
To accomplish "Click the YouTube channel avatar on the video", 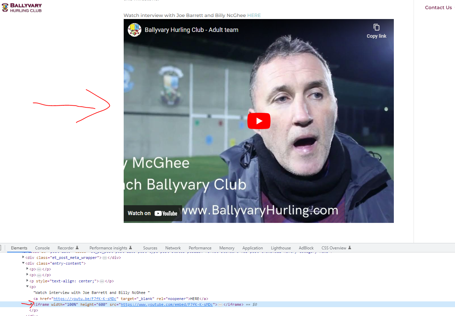I will pyautogui.click(x=135, y=30).
